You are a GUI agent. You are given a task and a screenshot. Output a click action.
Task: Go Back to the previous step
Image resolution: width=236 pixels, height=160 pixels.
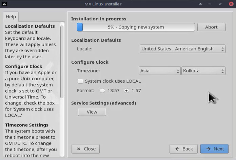[183, 149]
